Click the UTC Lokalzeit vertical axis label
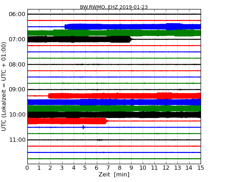 click(4, 86)
